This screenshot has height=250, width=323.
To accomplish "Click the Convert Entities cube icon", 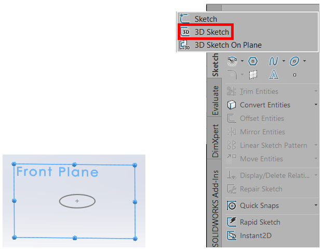I will 232,105.
